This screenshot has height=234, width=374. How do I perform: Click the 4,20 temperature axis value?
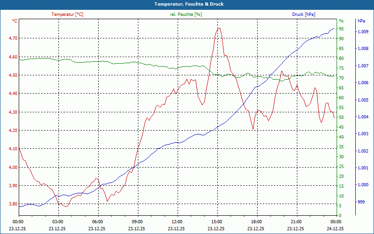(13, 131)
